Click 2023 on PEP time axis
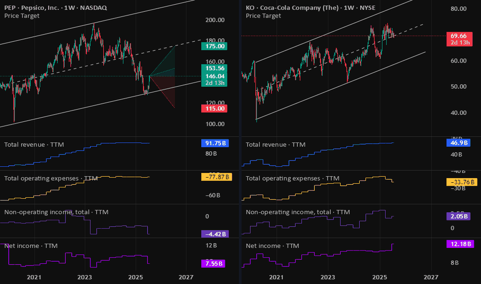This screenshot has width=481, height=284. coord(84,277)
